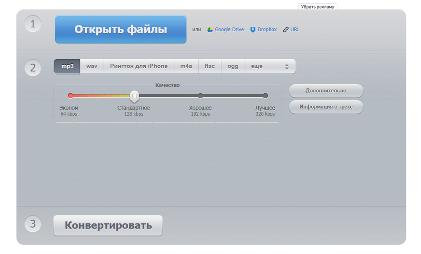Screen dimensions: 421x254
Task: Click the Открыть файлы button
Action: click(121, 29)
